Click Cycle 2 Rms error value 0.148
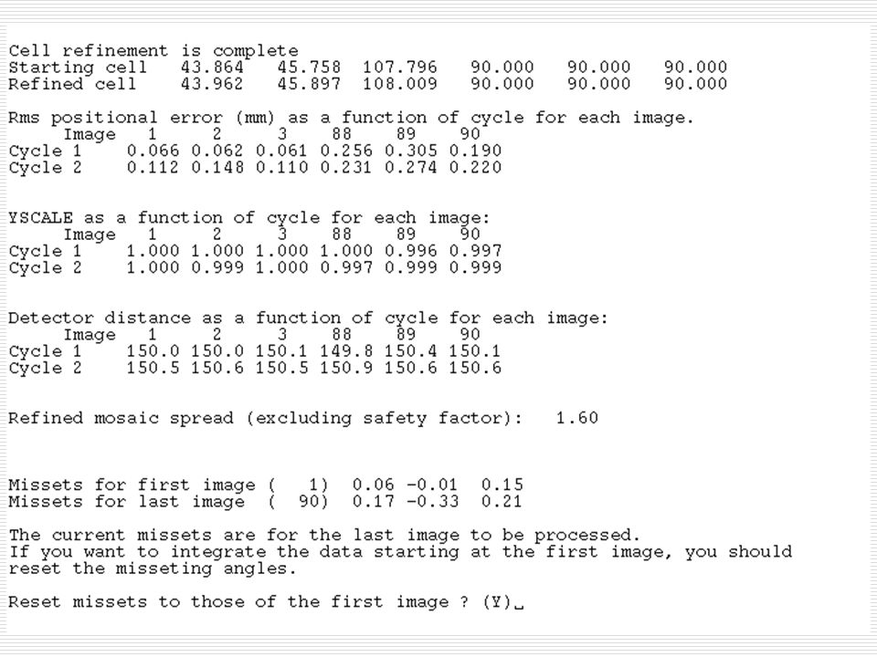The height and width of the screenshot is (657, 877). click(x=217, y=168)
